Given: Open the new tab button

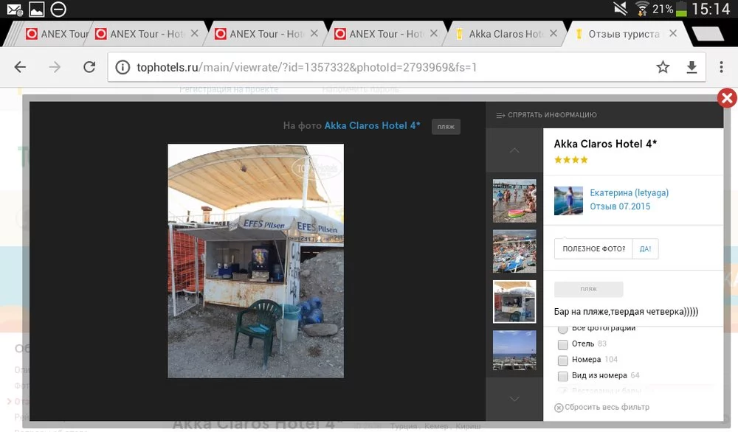Looking at the screenshot, I should (708, 34).
